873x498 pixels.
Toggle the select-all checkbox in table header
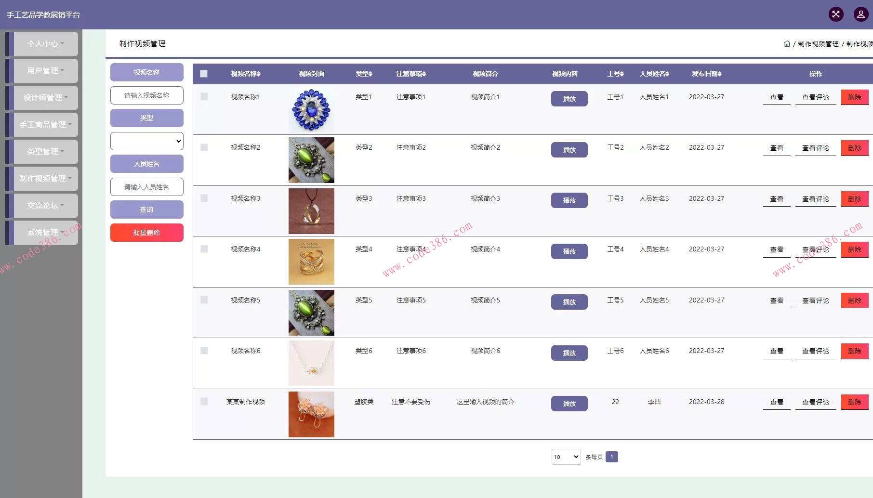[x=204, y=73]
